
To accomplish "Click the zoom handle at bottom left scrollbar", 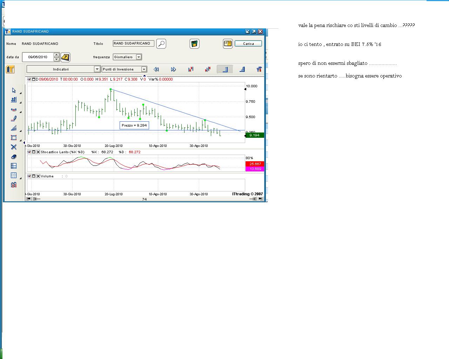I will coord(36,199).
